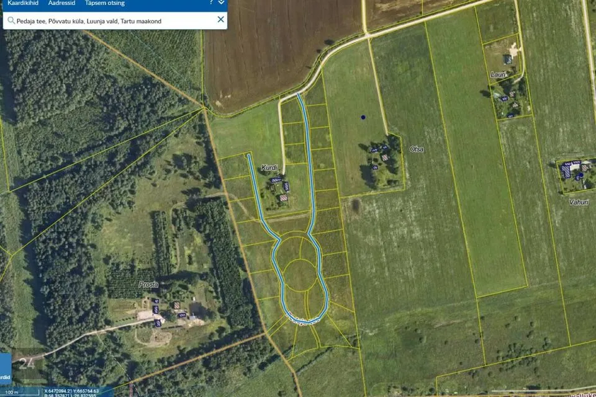Click the Kurdi property label
The height and width of the screenshot is (397, 596).
pos(269,167)
